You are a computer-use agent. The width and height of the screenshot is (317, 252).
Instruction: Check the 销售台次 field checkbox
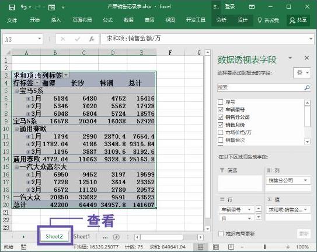[221, 140]
